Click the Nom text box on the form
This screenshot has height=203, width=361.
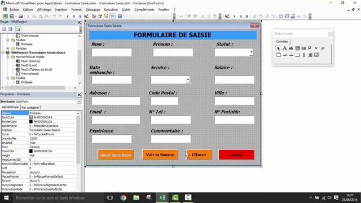(112, 52)
